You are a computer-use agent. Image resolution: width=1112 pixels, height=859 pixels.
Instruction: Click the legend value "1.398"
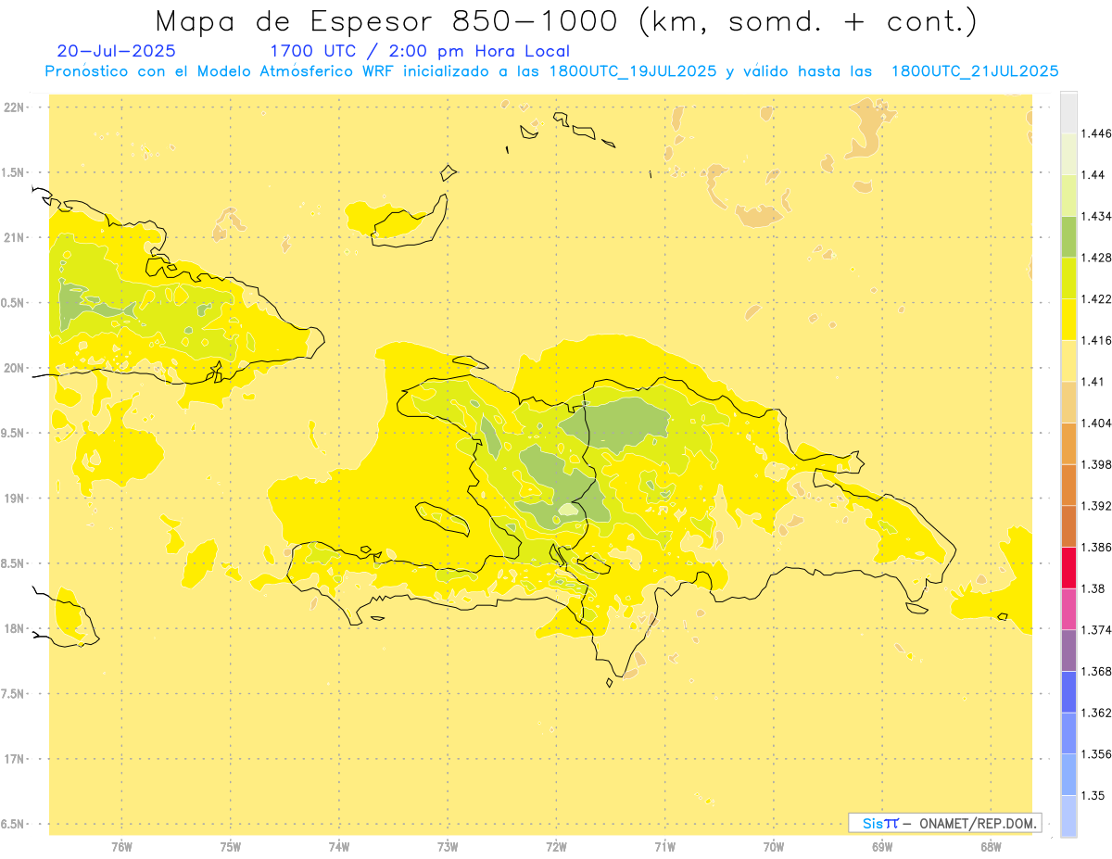(1097, 464)
